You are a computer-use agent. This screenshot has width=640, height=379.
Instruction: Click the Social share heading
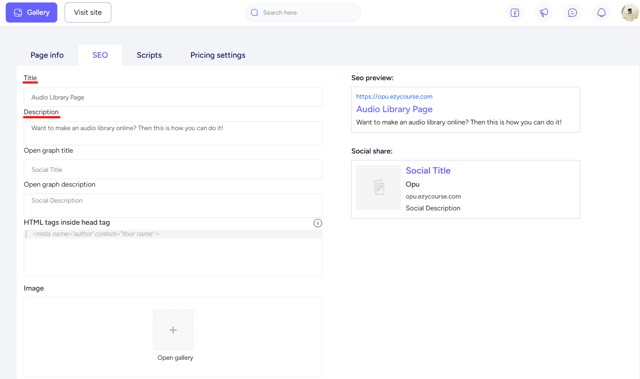(x=372, y=151)
